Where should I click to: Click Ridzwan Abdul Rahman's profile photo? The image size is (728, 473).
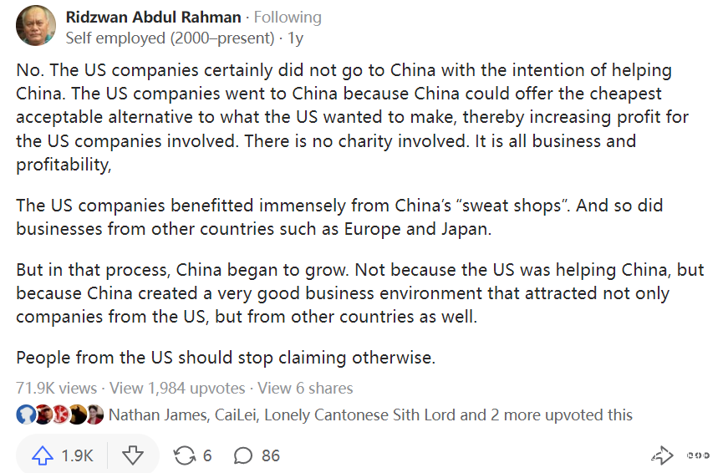click(37, 27)
